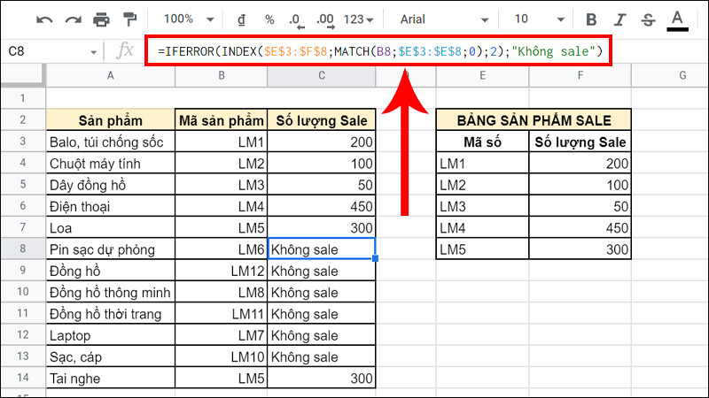Click 'Số lượng Sale' header in column C
Viewport: 709px width, 398px height.
322,120
